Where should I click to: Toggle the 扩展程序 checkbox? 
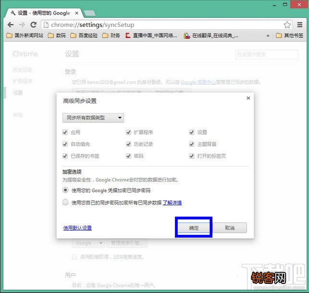click(128, 132)
